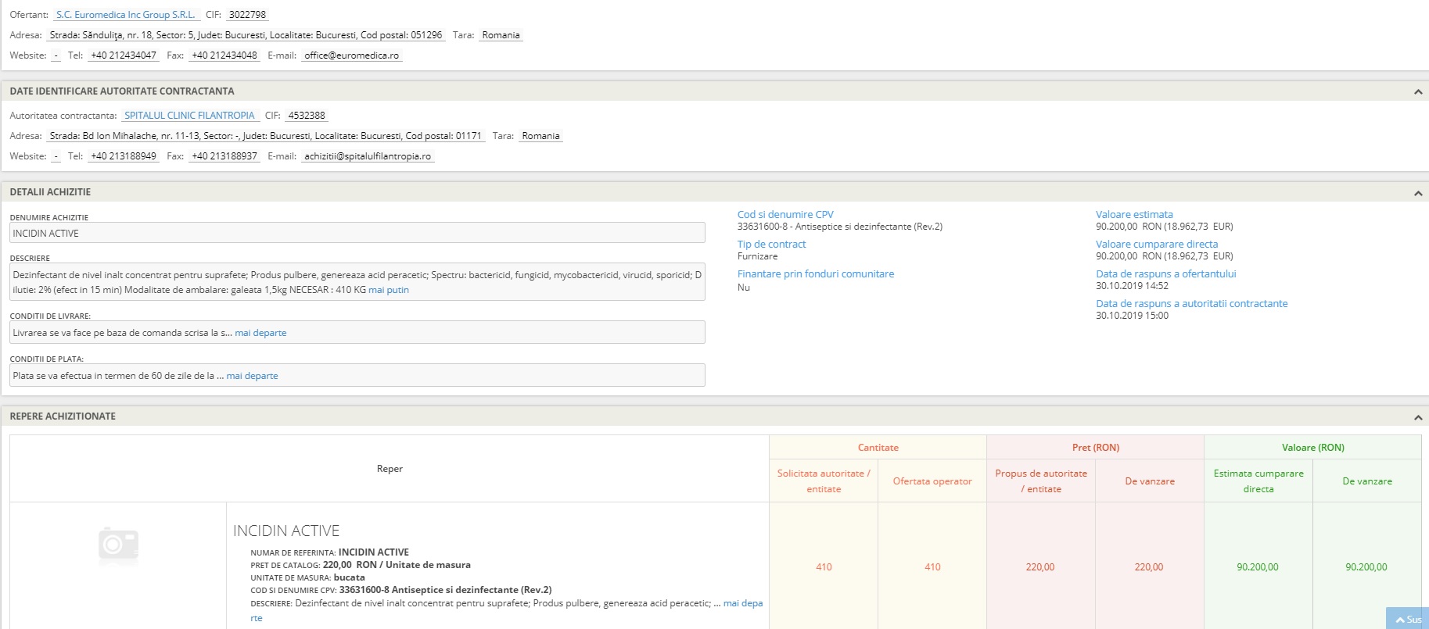Screen dimensions: 1429x629
Task: Expand delivery conditions with 'mai departe'
Action: tap(260, 333)
